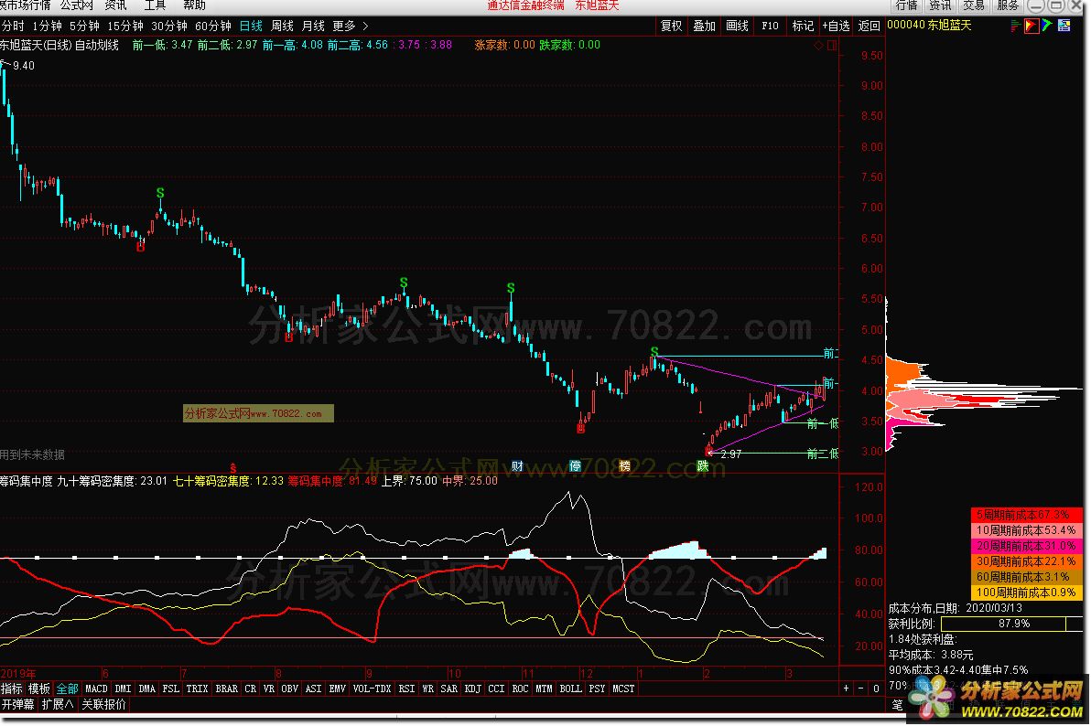Select the 模板 tab at bottom
Screen dimensions: 1091x726
[x=39, y=689]
